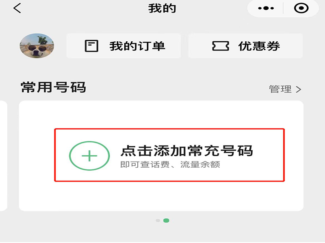Tap 即可查话费、流量余额 subtitle
The width and height of the screenshot is (325, 243).
tap(170, 165)
